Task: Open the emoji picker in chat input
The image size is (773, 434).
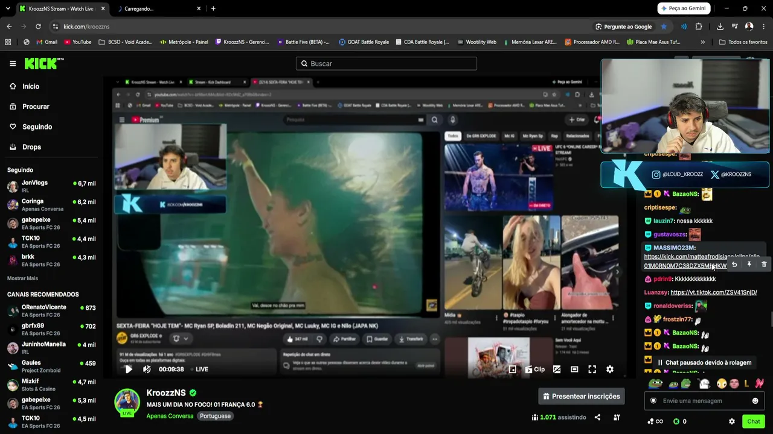Action: click(755, 401)
